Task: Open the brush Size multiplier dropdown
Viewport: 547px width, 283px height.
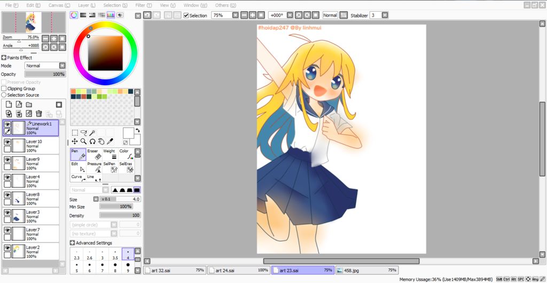Action: (x=96, y=199)
